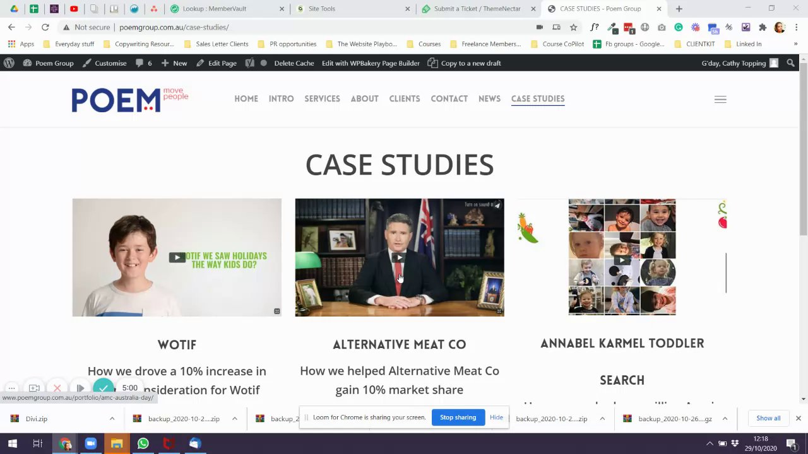
Task: Open the Grammarly extension
Action: (x=679, y=27)
